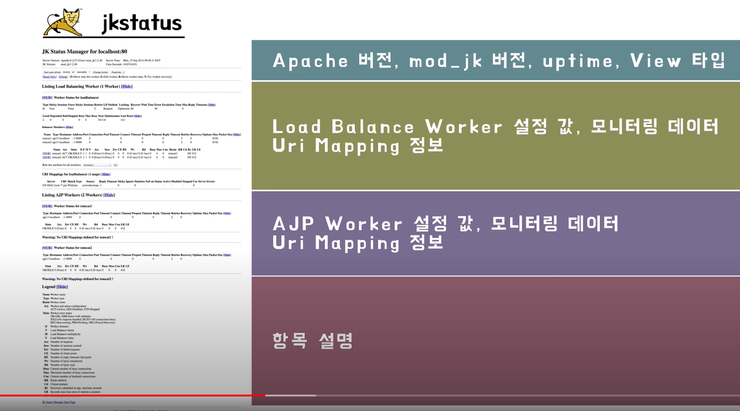Click the video progress bar
Viewport: 740px width, 411px height.
(370, 395)
